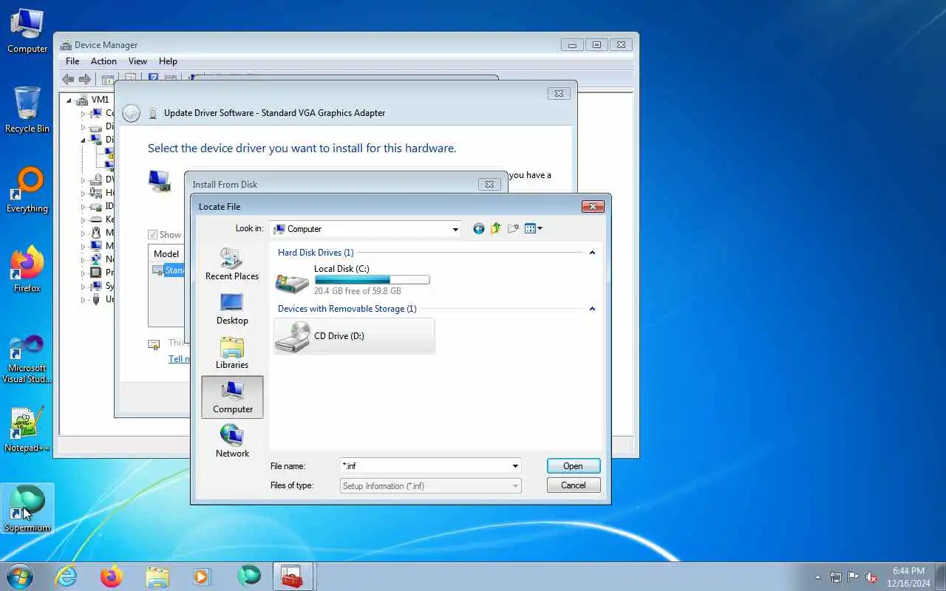Open Notepad++ desktop shortcut

[x=27, y=429]
